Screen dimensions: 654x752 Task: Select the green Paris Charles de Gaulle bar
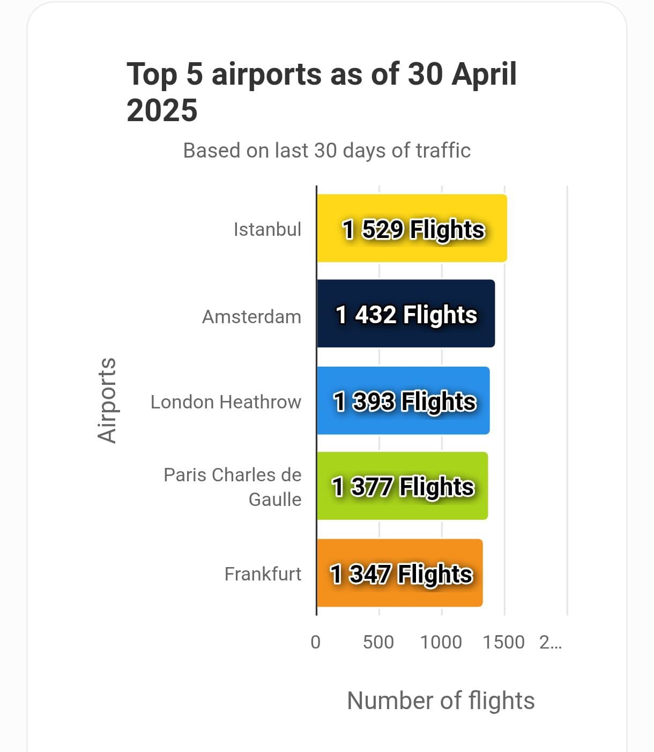[x=402, y=486]
